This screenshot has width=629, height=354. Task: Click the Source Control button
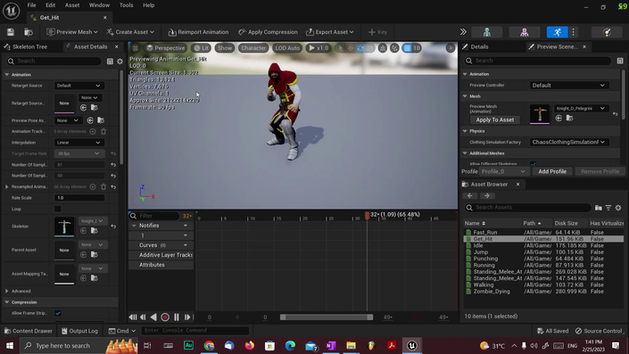point(598,331)
